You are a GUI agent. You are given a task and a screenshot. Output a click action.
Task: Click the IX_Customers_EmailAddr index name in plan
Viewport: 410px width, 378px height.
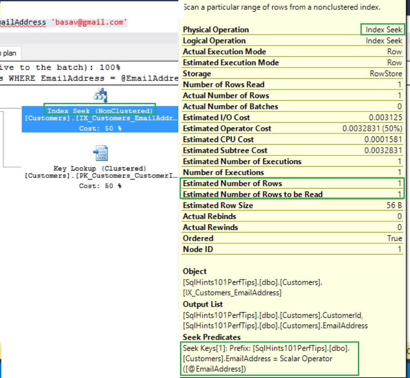coord(101,118)
